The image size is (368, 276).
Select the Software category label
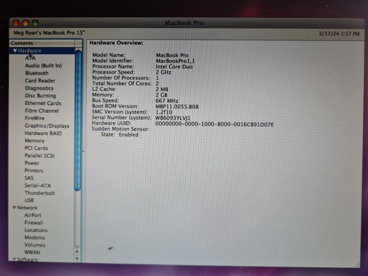pos(28,259)
